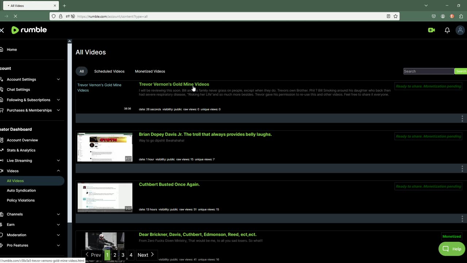467x263 pixels.
Task: Click the video Search input field
Action: click(x=429, y=71)
